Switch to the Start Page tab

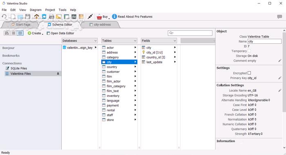pyautogui.click(x=20, y=25)
